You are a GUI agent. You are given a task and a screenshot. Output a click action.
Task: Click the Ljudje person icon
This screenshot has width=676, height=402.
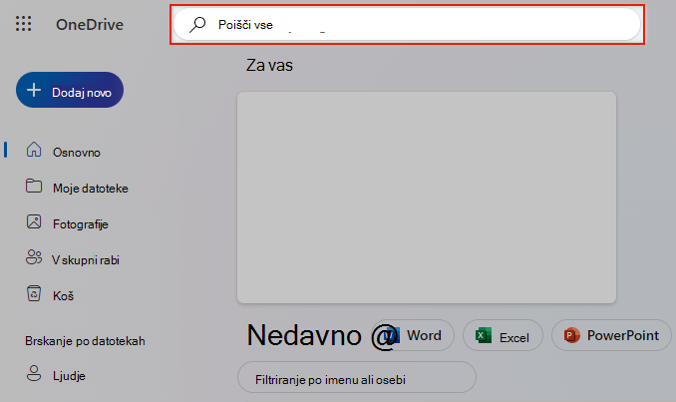click(34, 373)
